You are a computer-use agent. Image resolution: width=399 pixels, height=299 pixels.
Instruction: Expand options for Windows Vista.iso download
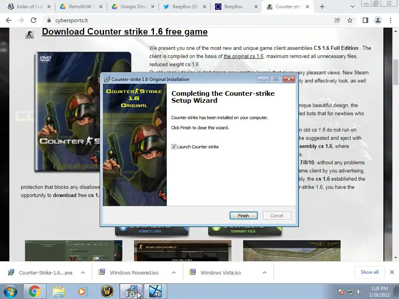coord(265,273)
